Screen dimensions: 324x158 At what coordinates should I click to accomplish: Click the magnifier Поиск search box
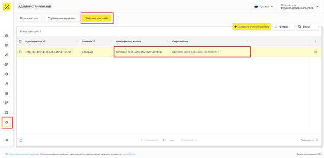click(307, 27)
